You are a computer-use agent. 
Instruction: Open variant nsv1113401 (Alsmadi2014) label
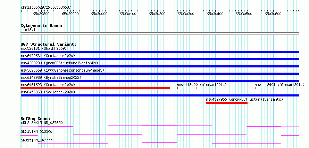point(279,85)
